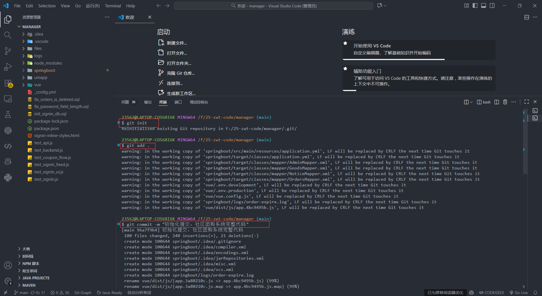Open terminal panel more actions ellipsis
The width and height of the screenshot is (542, 296).
point(513,102)
